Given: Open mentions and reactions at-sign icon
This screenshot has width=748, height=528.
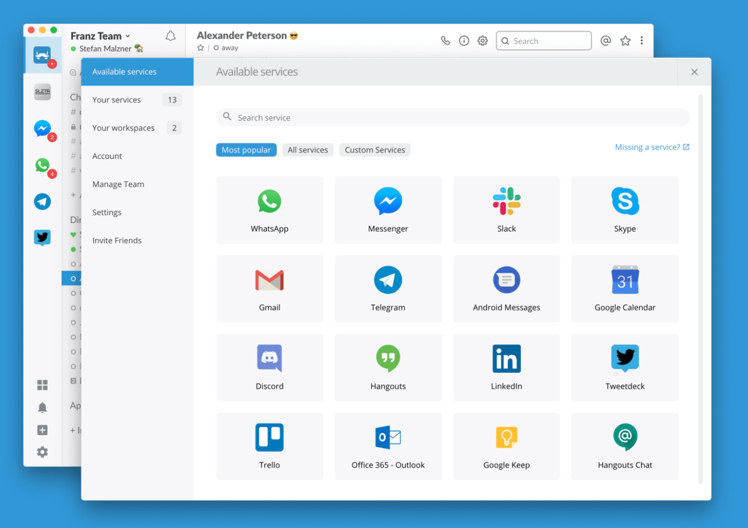Looking at the screenshot, I should tap(606, 41).
